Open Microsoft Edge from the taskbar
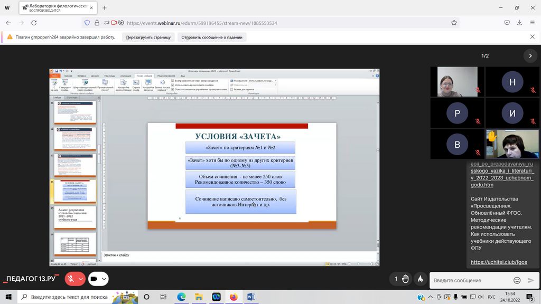Image resolution: width=541 pixels, height=304 pixels. coord(182,297)
